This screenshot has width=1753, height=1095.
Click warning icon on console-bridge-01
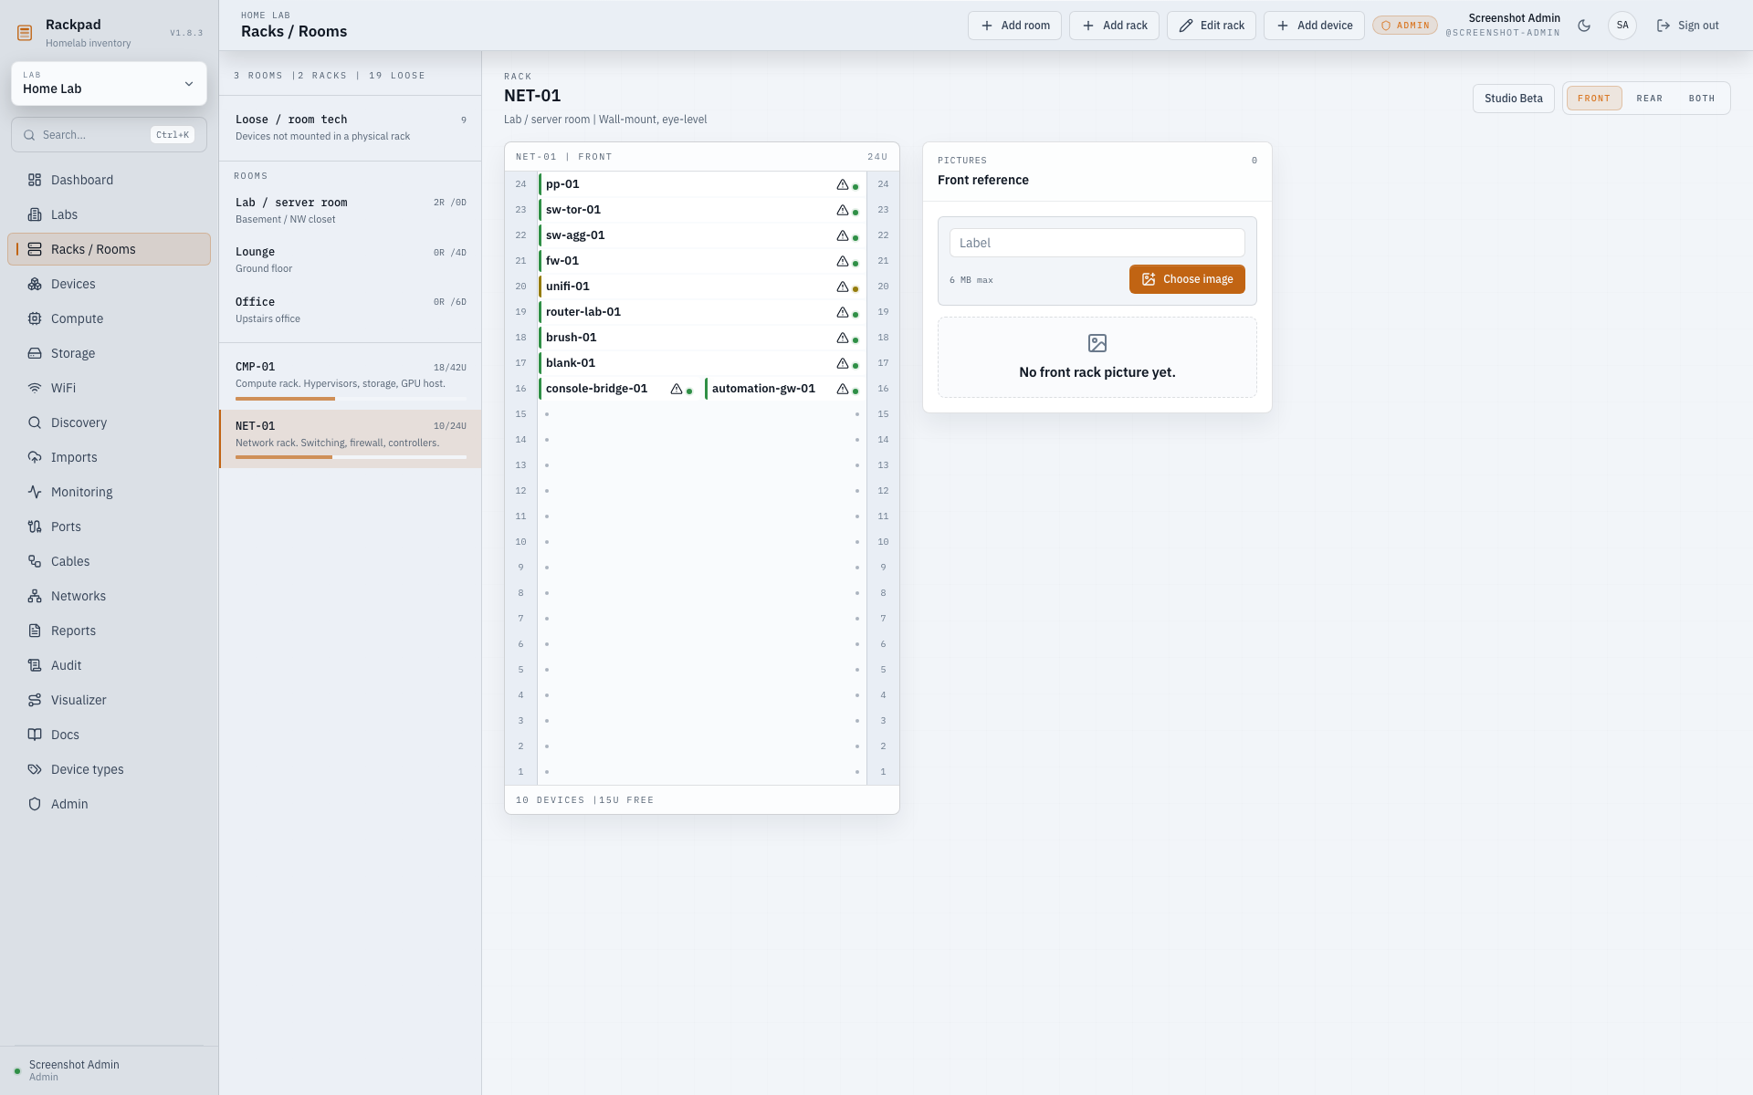coord(677,389)
